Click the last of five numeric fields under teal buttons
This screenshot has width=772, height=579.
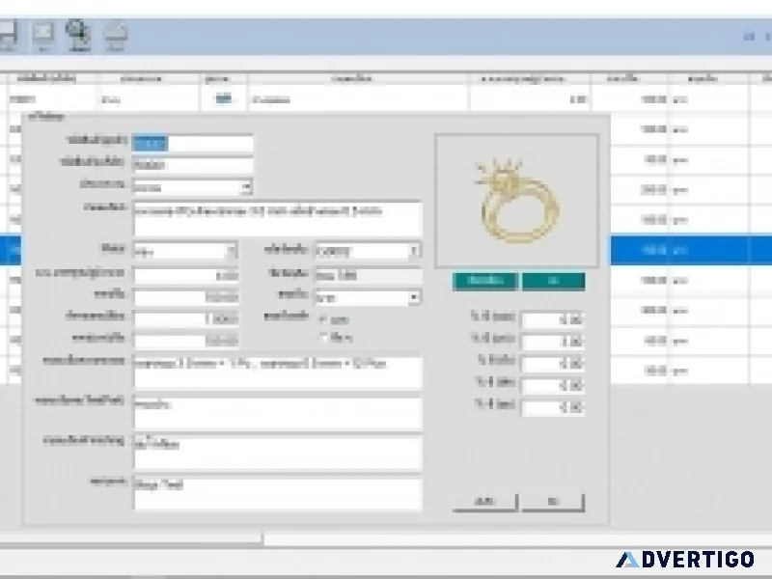coord(553,407)
